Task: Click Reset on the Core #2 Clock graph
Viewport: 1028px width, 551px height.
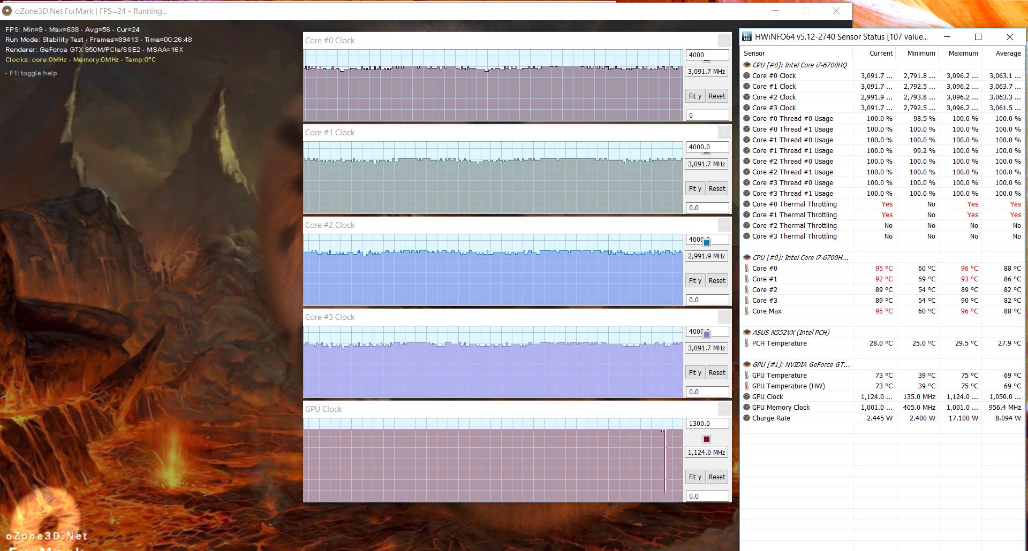Action: point(717,281)
